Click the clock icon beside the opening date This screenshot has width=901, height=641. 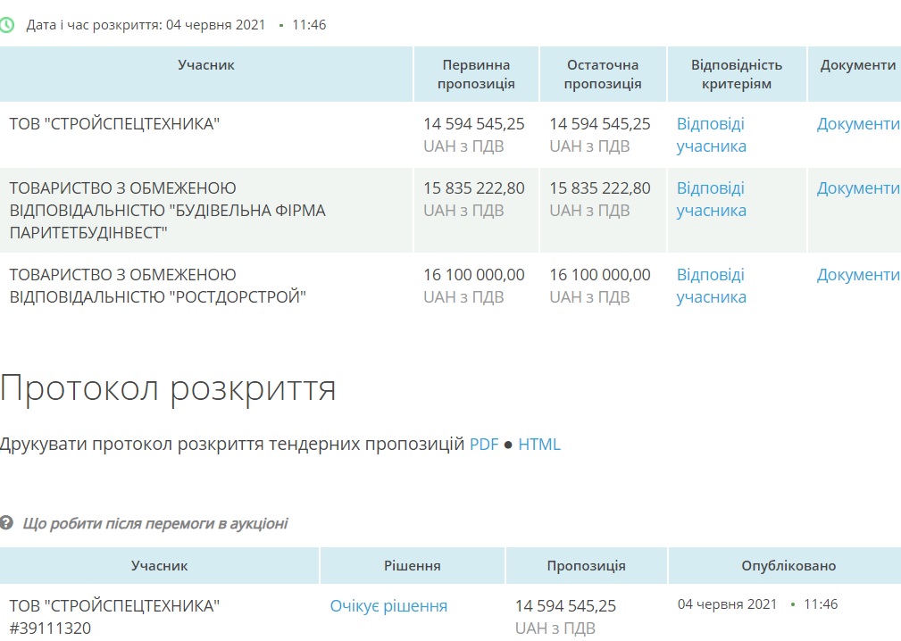(7, 25)
